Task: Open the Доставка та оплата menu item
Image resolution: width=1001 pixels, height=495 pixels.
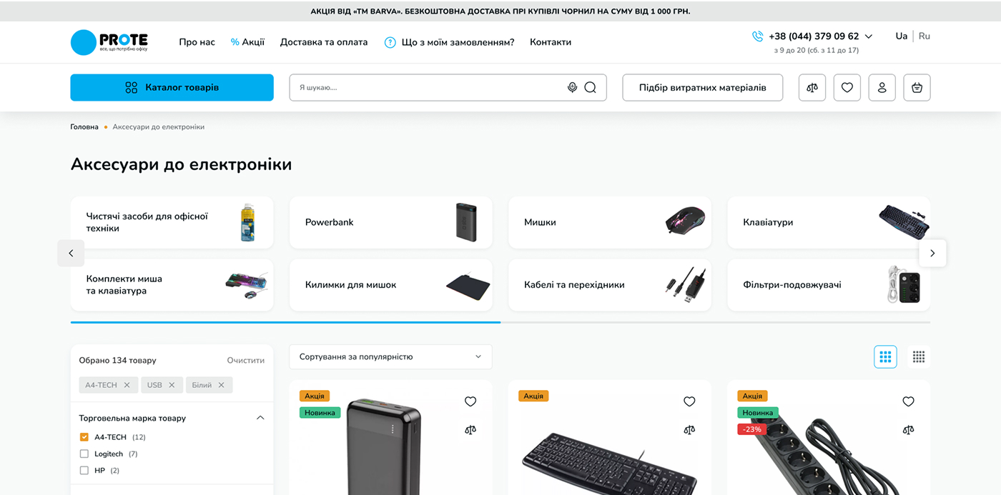Action: 324,42
